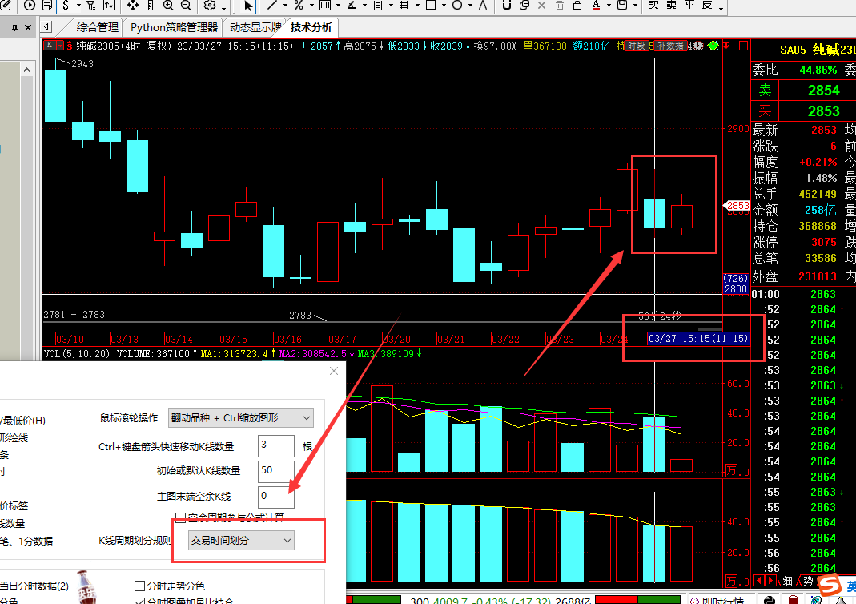
Task: Click the 时段 button in chart header
Action: coord(637,46)
